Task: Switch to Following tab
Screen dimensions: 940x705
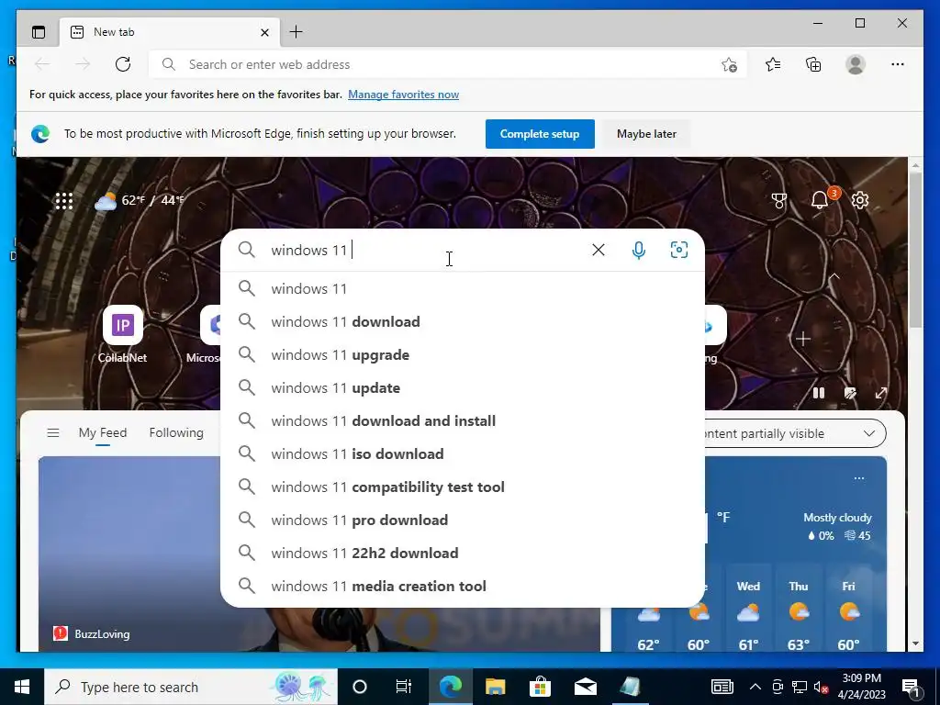Action: pos(176,433)
